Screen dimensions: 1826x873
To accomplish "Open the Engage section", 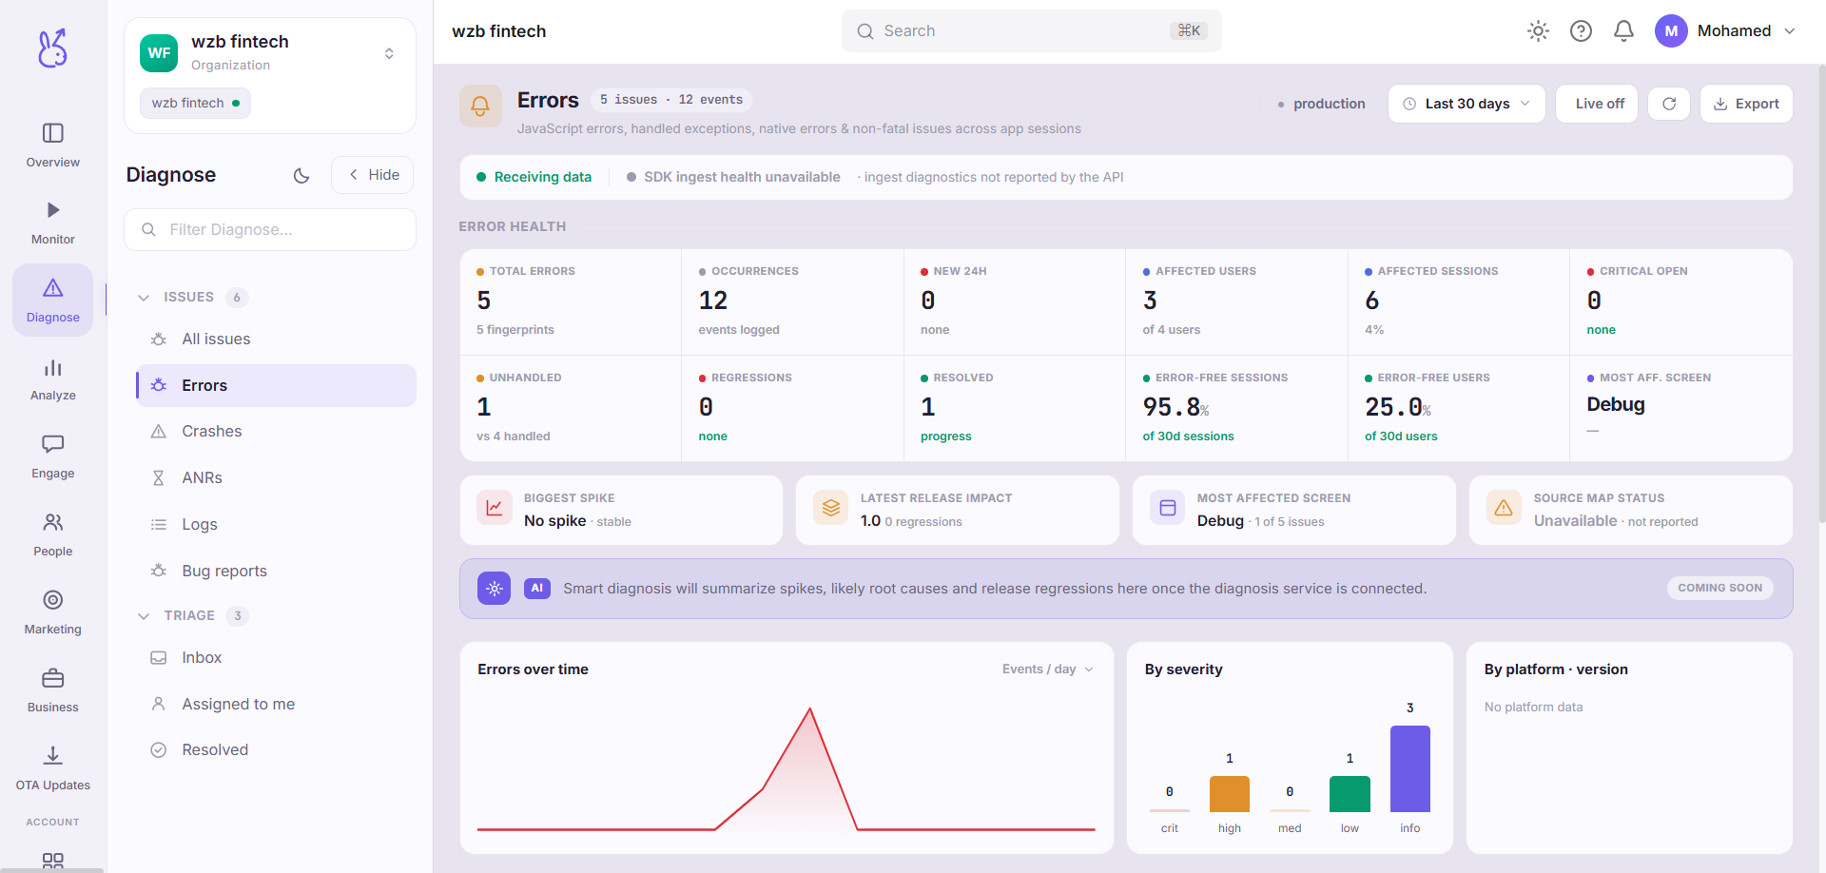I will tap(53, 457).
